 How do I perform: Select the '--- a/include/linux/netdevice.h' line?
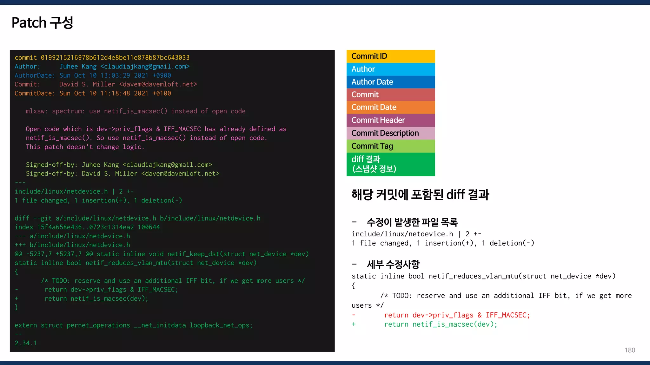(72, 236)
